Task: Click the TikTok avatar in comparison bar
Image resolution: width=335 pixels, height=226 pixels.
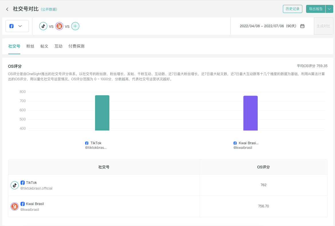Action: point(43,26)
